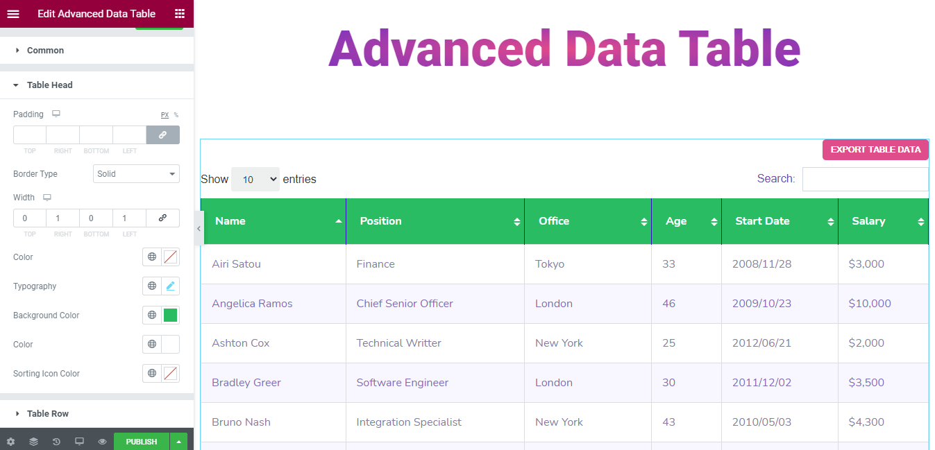Open the Elementor hamburger menu
Screen dimensions: 935x450
click(13, 14)
